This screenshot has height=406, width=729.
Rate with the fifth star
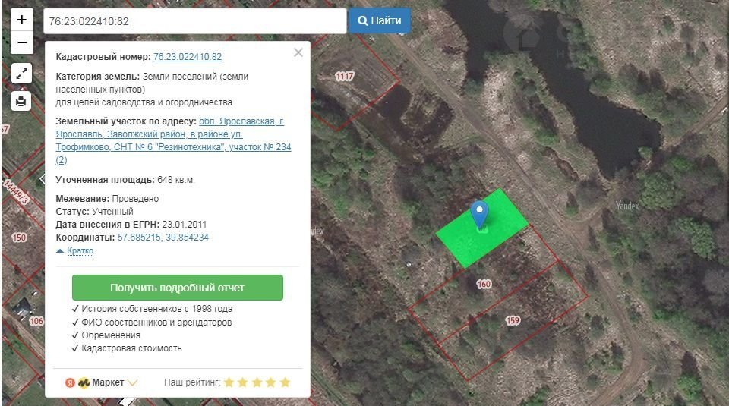pyautogui.click(x=285, y=382)
